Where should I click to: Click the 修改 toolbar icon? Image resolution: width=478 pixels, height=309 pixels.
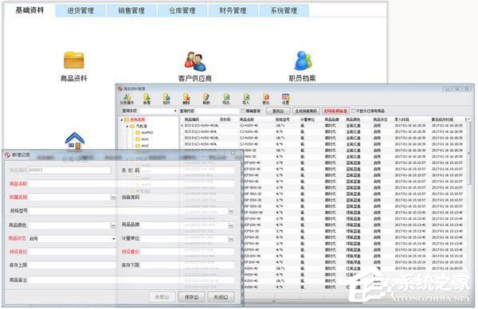click(x=167, y=99)
